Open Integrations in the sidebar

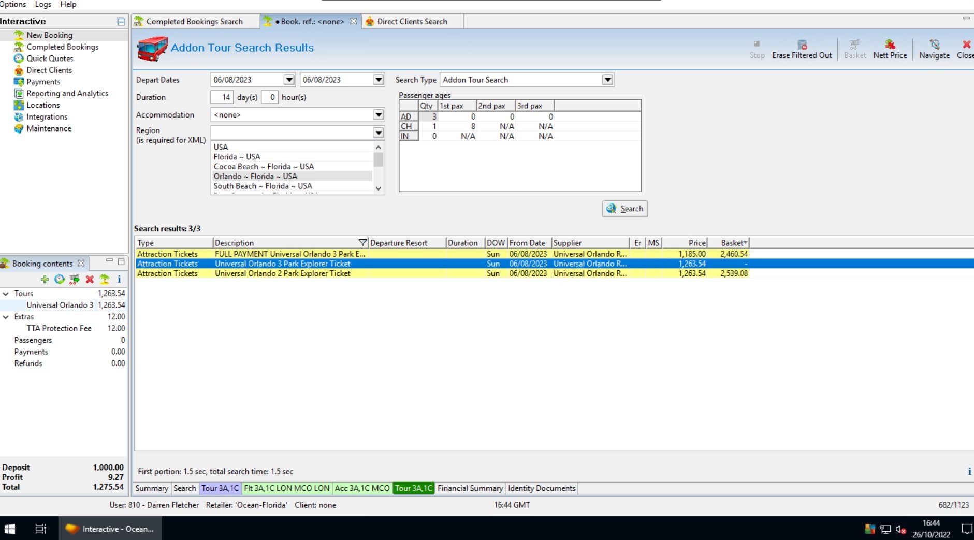pyautogui.click(x=47, y=116)
